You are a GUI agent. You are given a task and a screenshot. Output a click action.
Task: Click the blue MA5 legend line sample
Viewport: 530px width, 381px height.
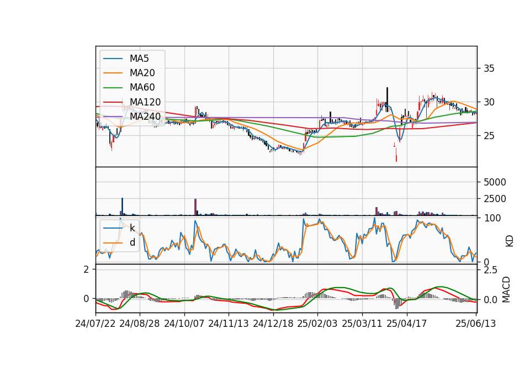pos(113,59)
